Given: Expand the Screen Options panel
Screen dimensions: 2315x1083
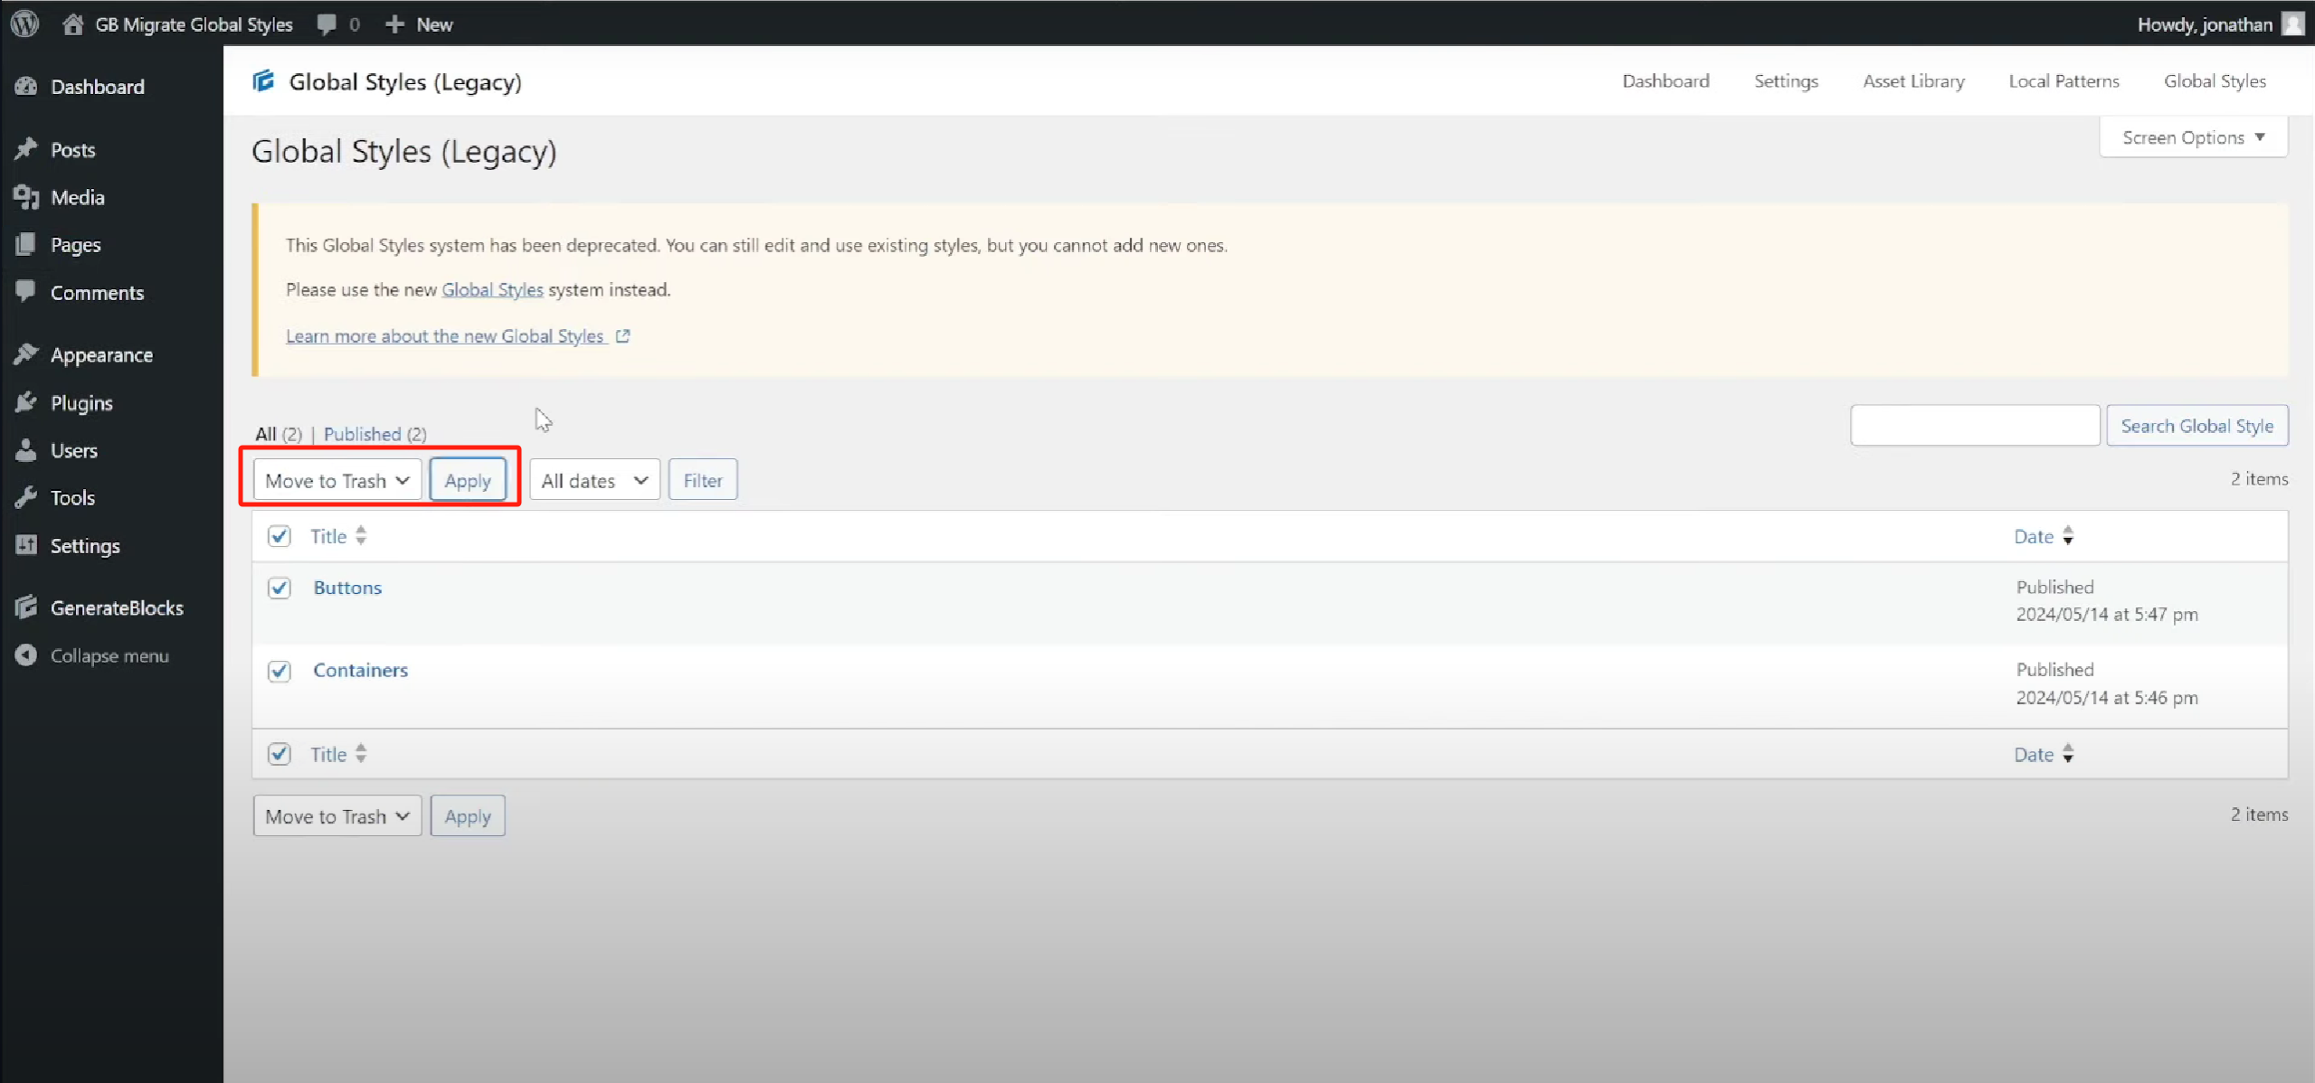Looking at the screenshot, I should point(2193,137).
